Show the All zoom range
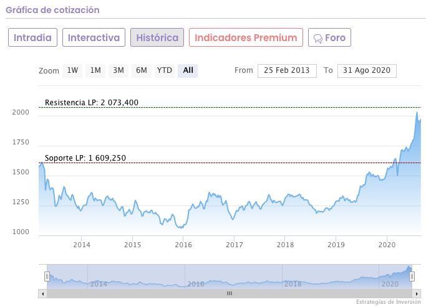This screenshot has width=426, height=307. tap(188, 70)
